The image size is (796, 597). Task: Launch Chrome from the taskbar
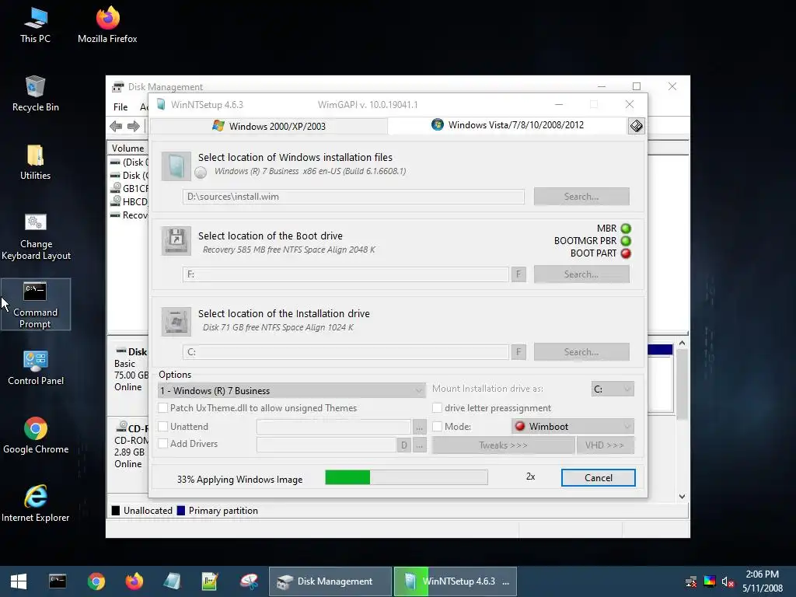click(96, 581)
